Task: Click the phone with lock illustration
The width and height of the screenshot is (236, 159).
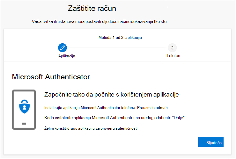Action: 24,110
